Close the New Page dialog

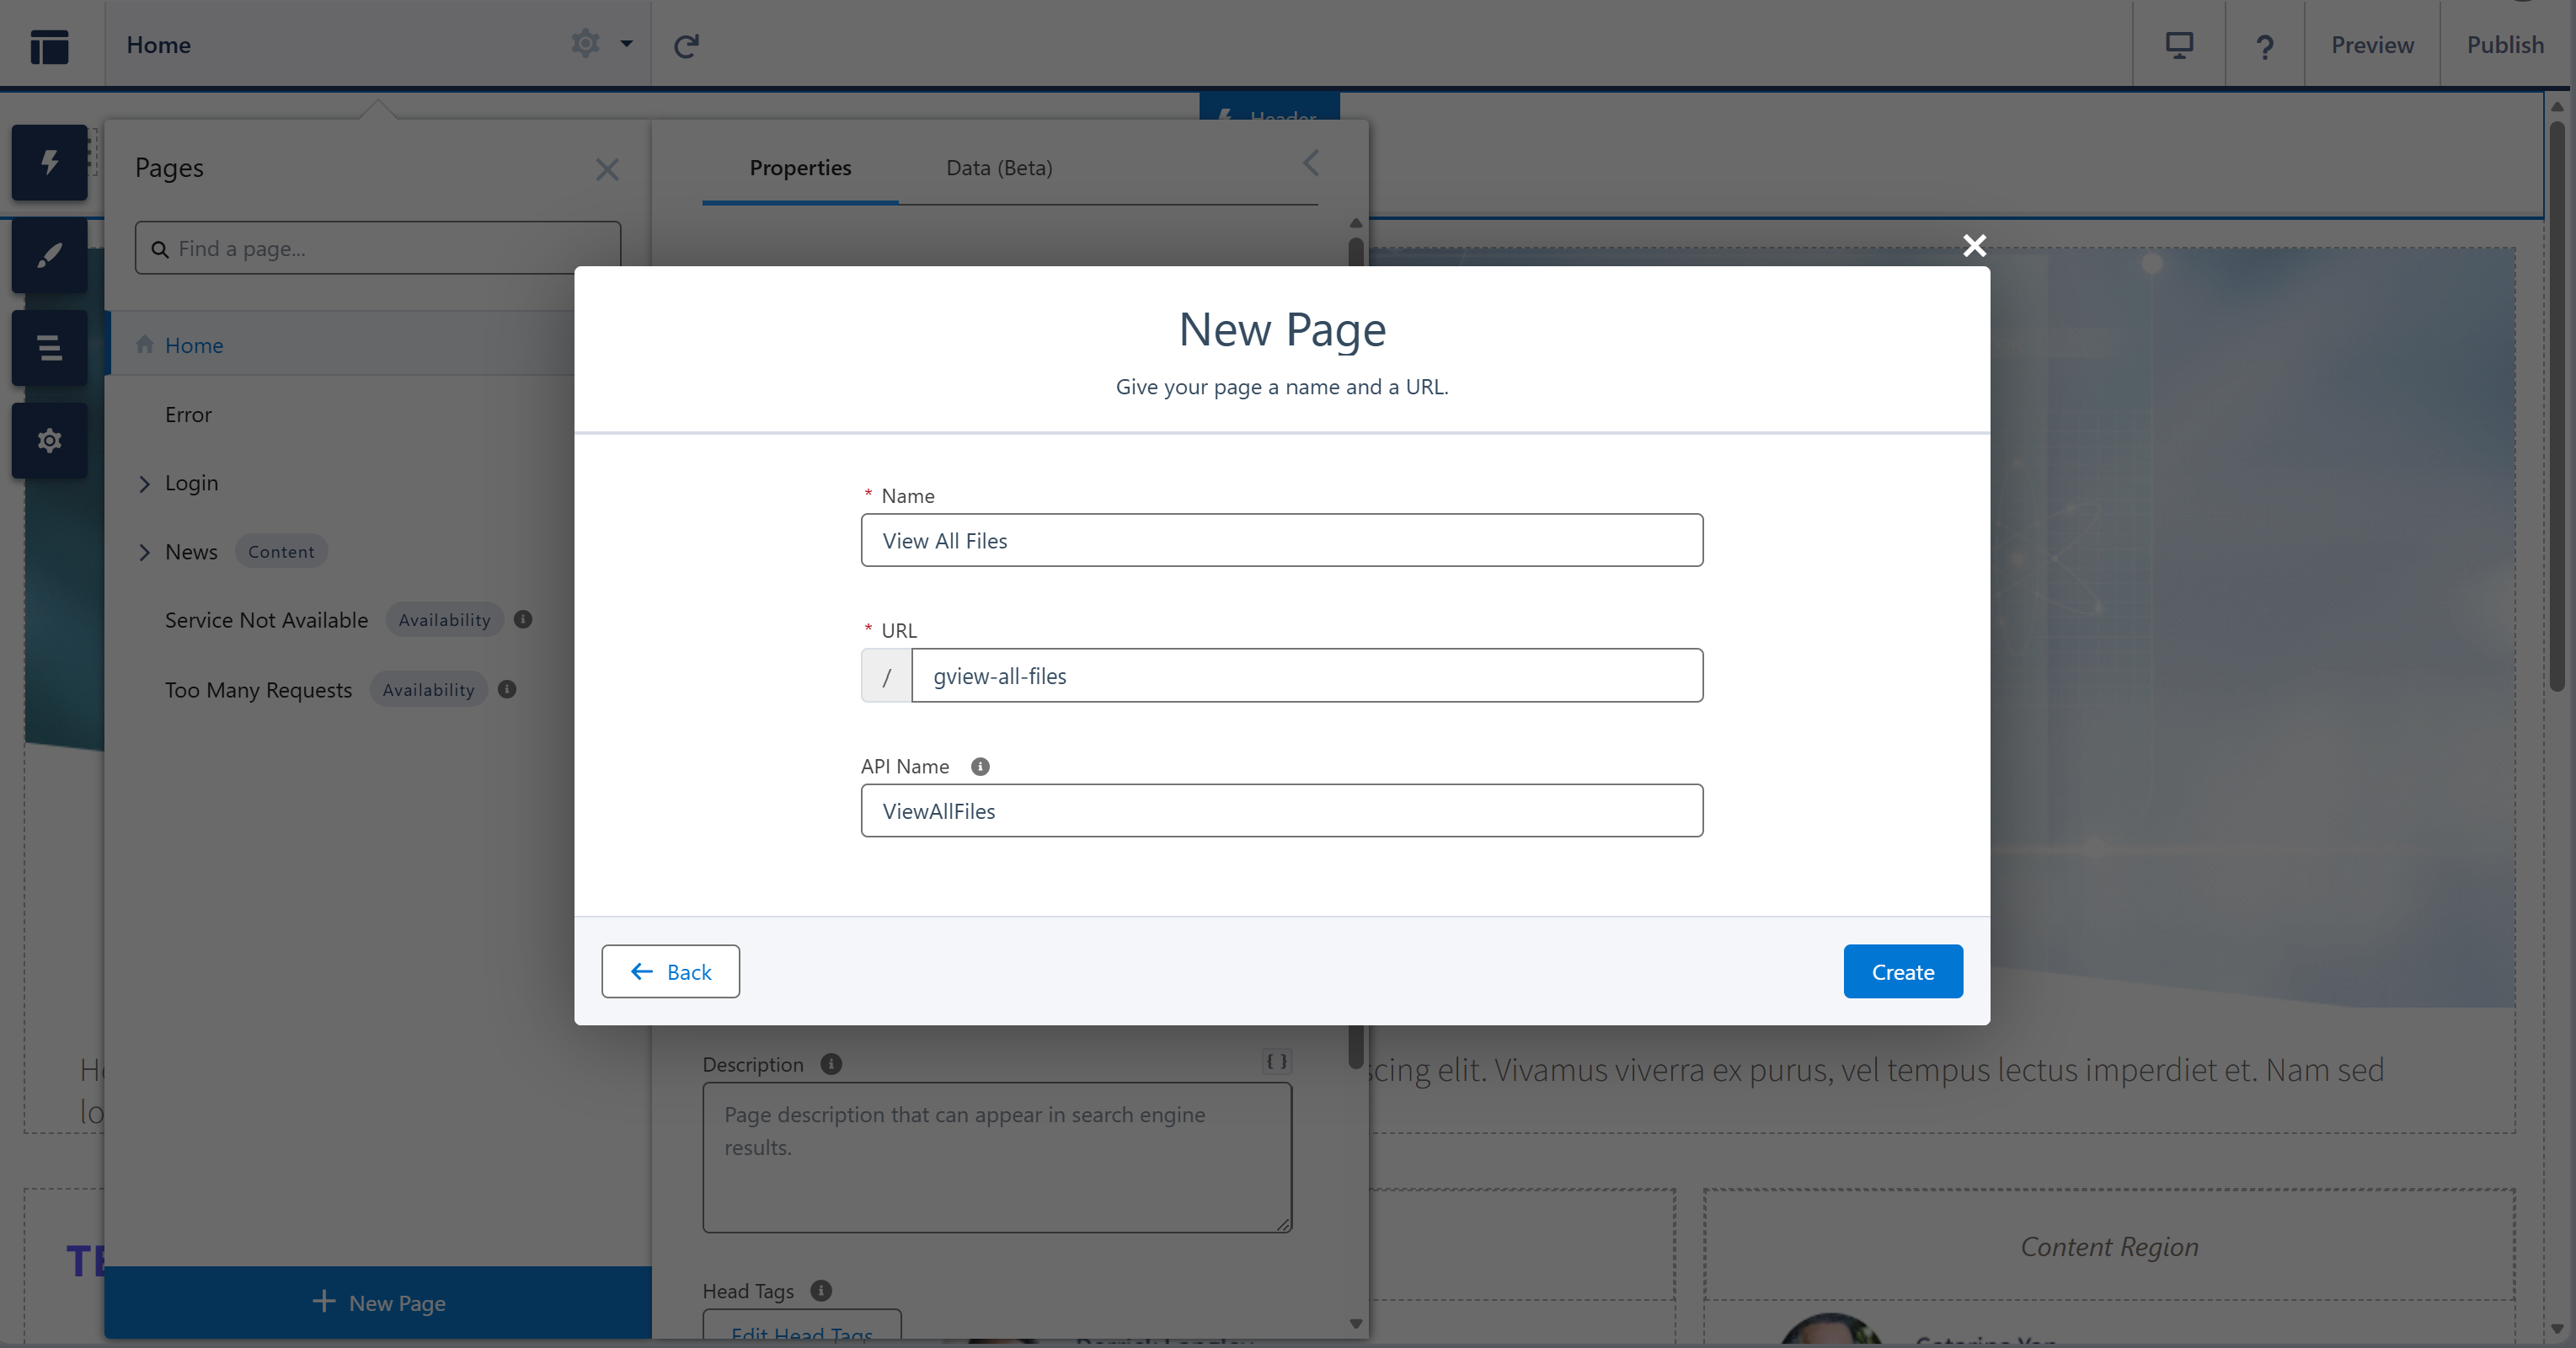pyautogui.click(x=1974, y=245)
